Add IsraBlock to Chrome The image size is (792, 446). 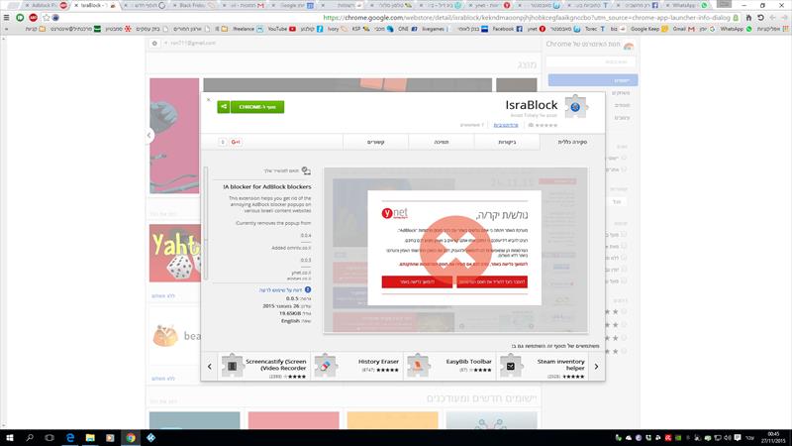(x=257, y=107)
